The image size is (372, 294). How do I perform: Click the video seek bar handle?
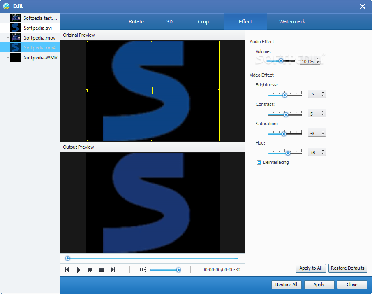67,258
